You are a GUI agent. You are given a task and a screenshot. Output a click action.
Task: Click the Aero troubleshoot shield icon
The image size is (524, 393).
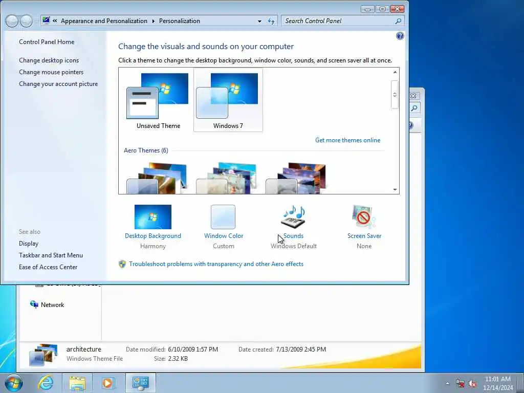[122, 264]
